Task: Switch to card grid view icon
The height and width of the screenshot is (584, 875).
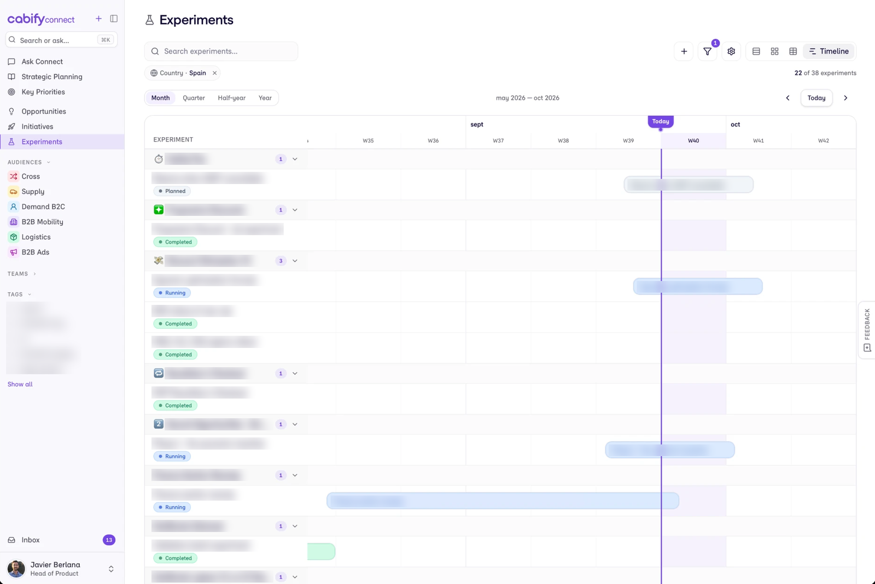Action: (774, 51)
